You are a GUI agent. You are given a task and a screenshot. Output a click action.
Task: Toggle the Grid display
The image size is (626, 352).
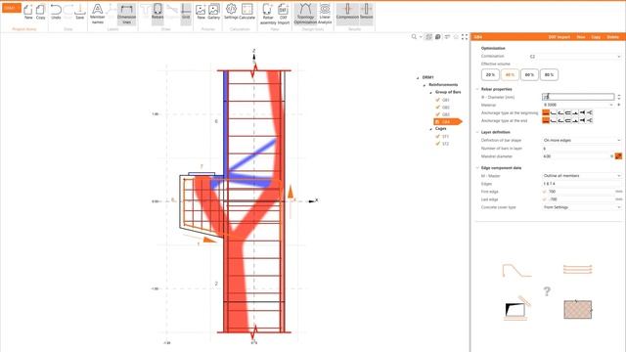click(x=186, y=12)
